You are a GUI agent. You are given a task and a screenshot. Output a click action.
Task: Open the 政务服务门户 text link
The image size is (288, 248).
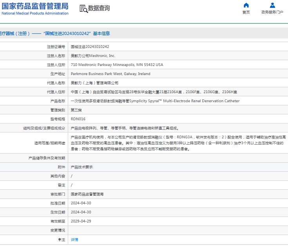tap(272, 12)
